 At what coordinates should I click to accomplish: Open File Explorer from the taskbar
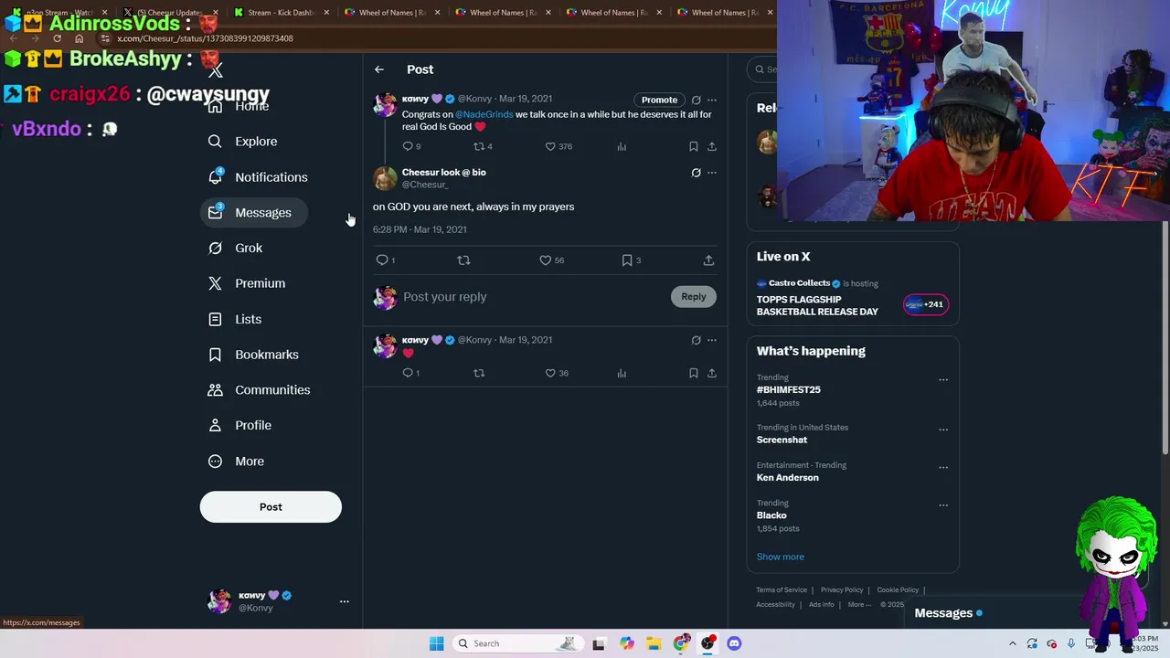[x=654, y=643]
